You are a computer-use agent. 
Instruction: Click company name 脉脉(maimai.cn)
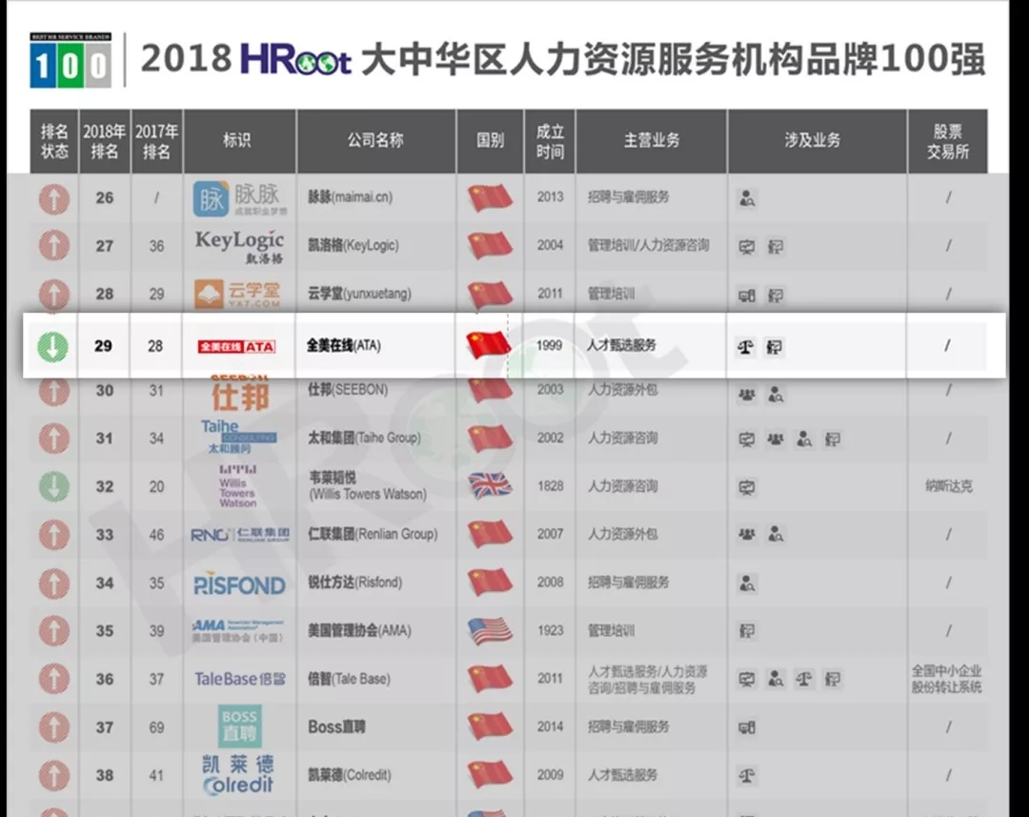pyautogui.click(x=350, y=197)
